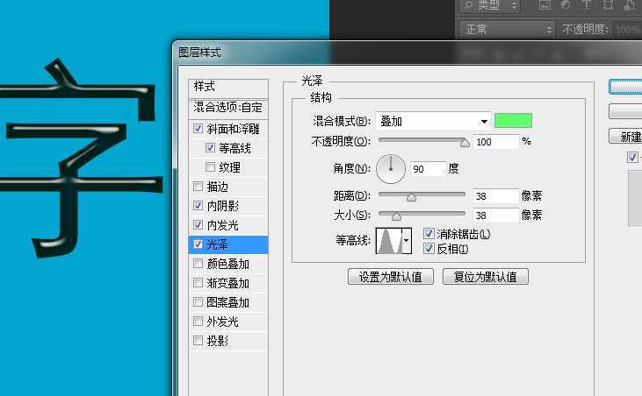Open the 正常 layer blend mode dropdown

pyautogui.click(x=508, y=29)
